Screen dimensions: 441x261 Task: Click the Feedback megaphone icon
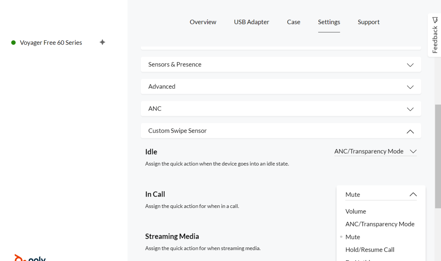coord(435,20)
